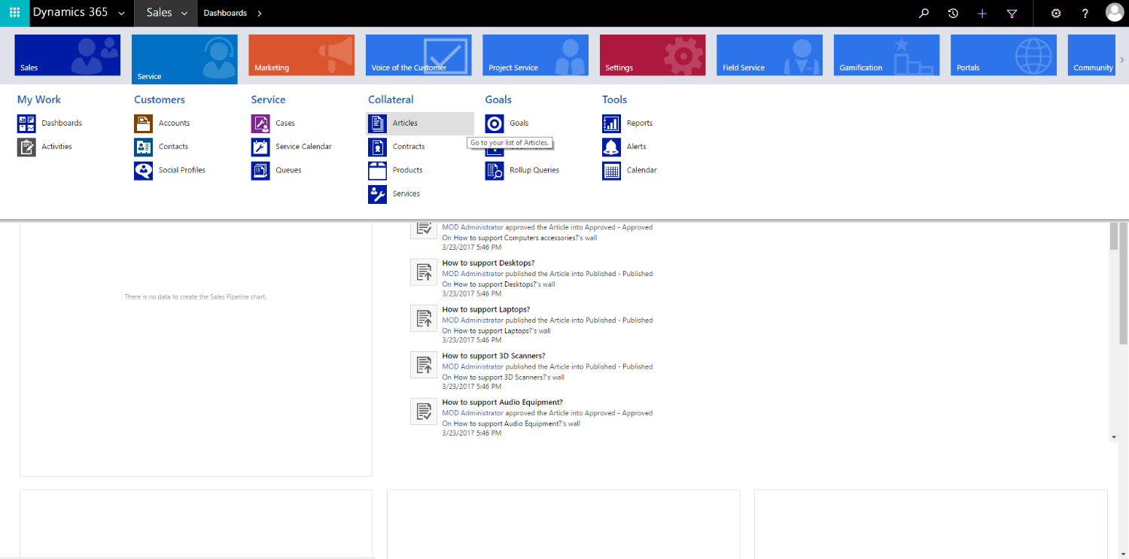The image size is (1129, 559).
Task: Select the Gamification tile
Action: point(887,55)
